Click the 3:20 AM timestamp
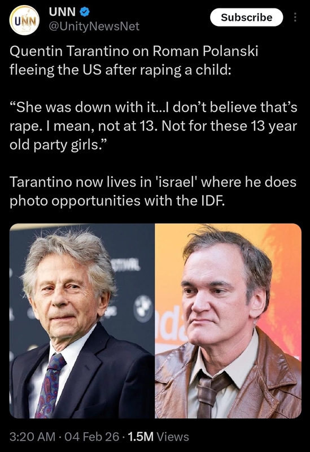The width and height of the screenshot is (310, 452). point(32,437)
